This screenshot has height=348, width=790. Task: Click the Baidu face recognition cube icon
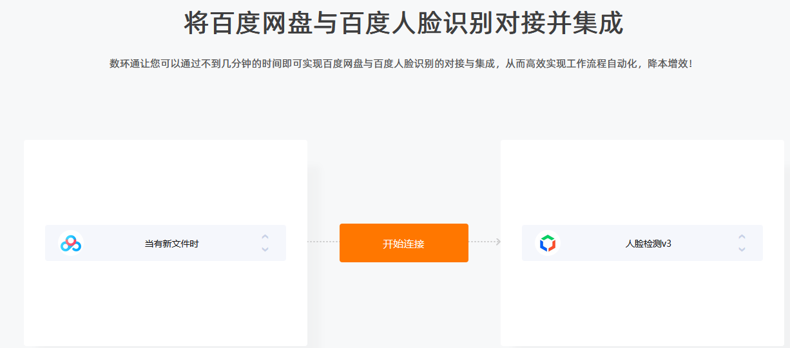pos(547,243)
